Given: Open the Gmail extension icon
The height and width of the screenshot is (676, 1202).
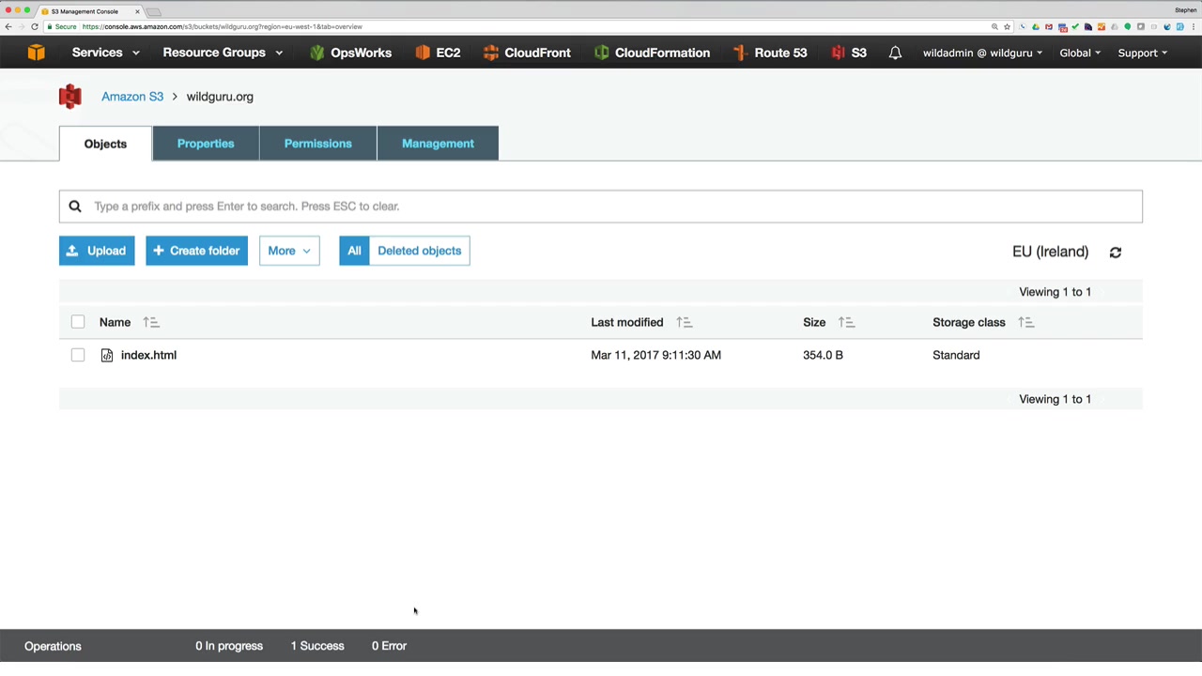Looking at the screenshot, I should pos(1049,26).
